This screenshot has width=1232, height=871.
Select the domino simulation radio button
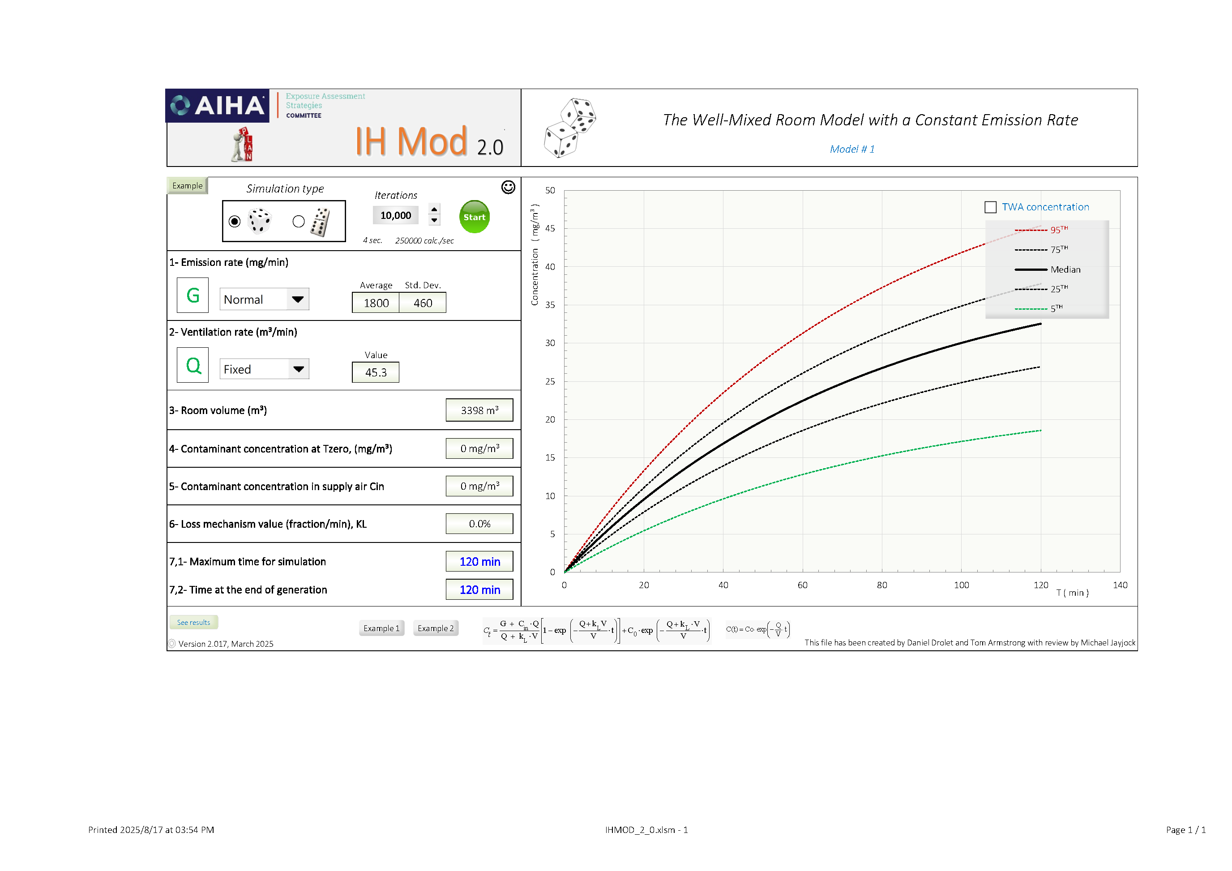pos(298,221)
